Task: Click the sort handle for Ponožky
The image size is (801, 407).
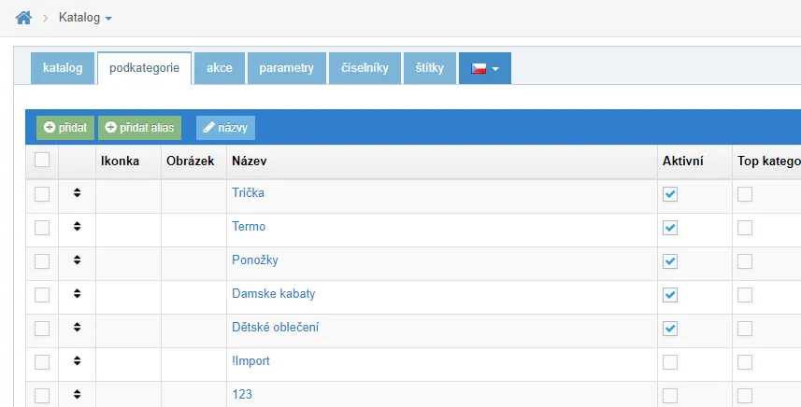Action: pos(78,260)
